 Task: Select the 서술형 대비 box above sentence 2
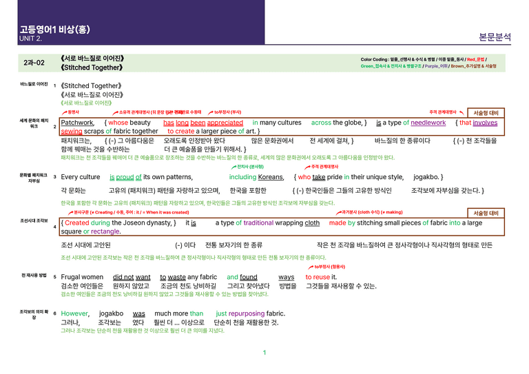coord(486,113)
